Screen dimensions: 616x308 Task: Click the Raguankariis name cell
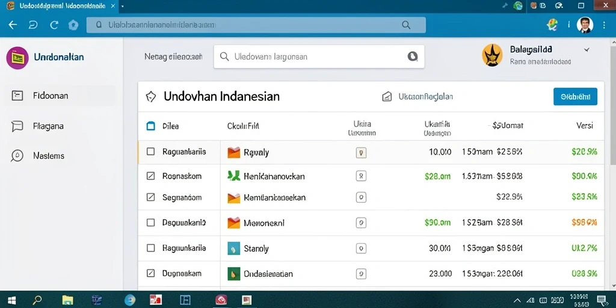pos(184,152)
